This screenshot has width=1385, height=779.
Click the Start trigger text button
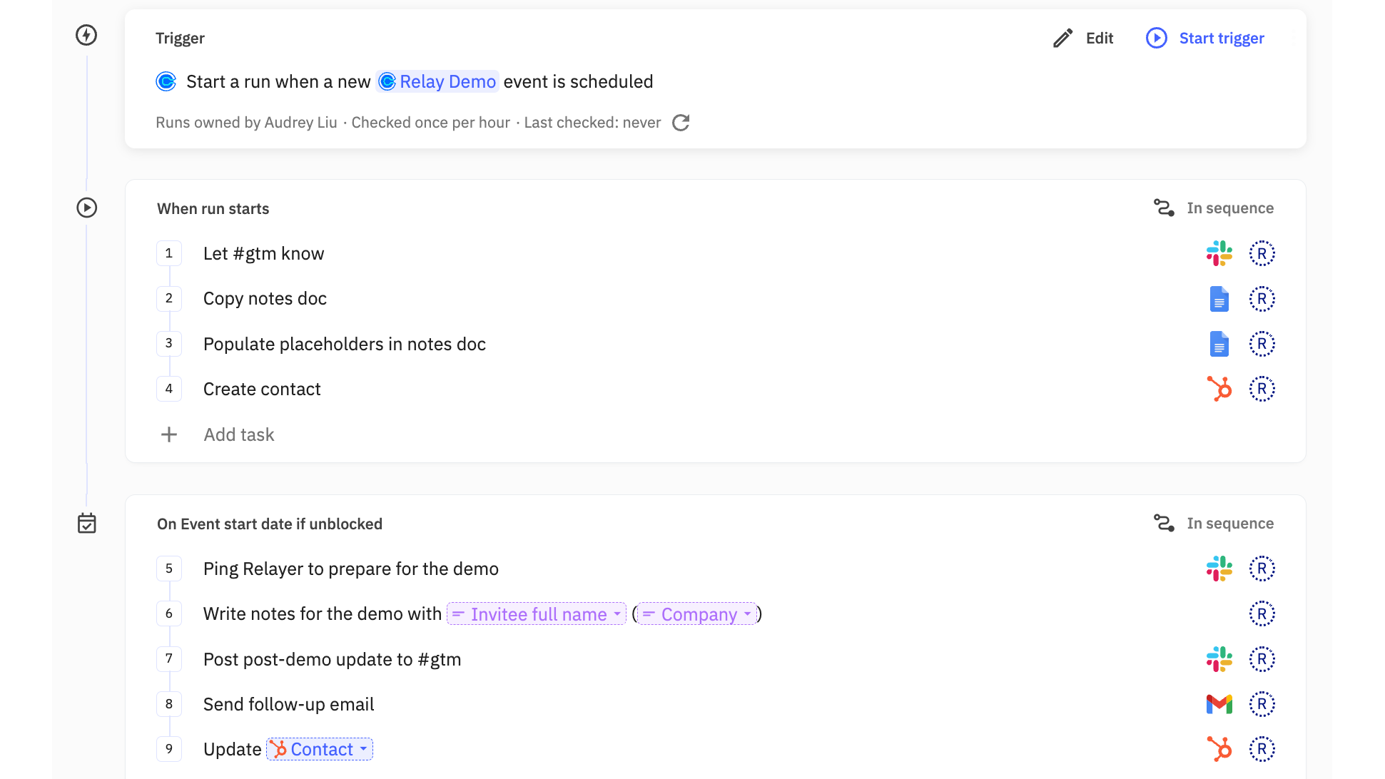tap(1221, 39)
